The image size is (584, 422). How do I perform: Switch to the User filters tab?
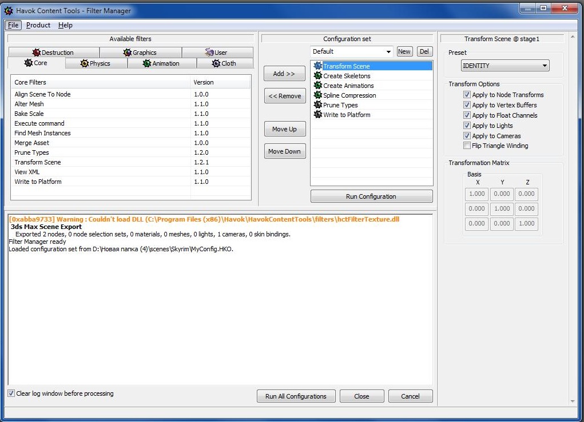[x=217, y=53]
